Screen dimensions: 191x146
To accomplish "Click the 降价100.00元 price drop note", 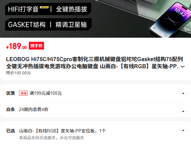I will (19, 73).
